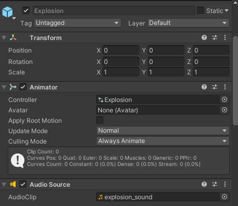The width and height of the screenshot is (238, 206).
Task: Click the Position Y field
Action: click(x=166, y=50)
